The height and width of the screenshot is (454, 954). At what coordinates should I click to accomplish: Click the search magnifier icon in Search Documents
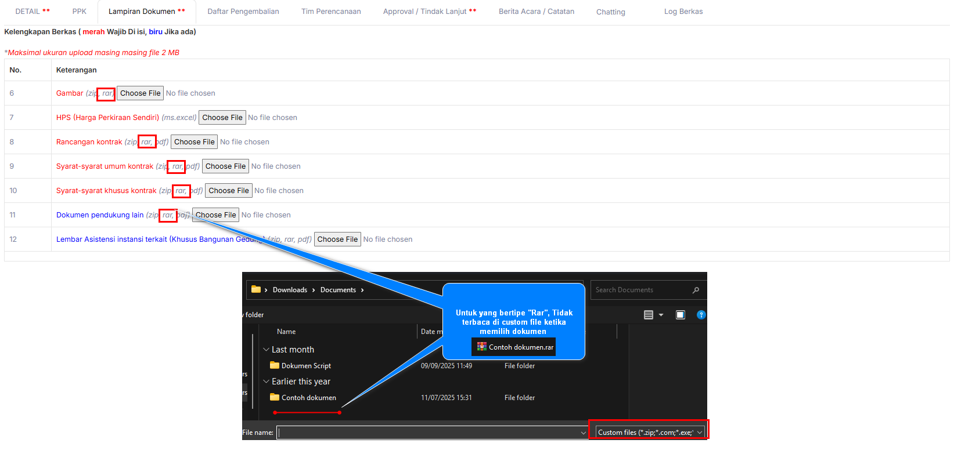[696, 290]
